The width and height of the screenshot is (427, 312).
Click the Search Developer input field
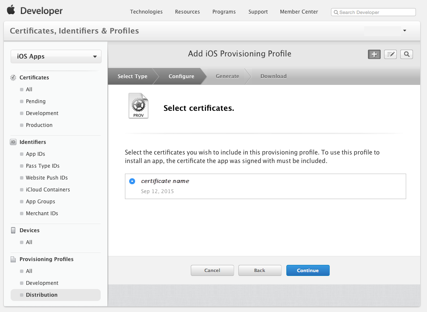tap(373, 12)
